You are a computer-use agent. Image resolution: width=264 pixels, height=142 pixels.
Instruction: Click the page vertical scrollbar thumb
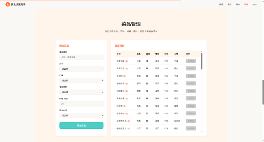tap(263, 93)
